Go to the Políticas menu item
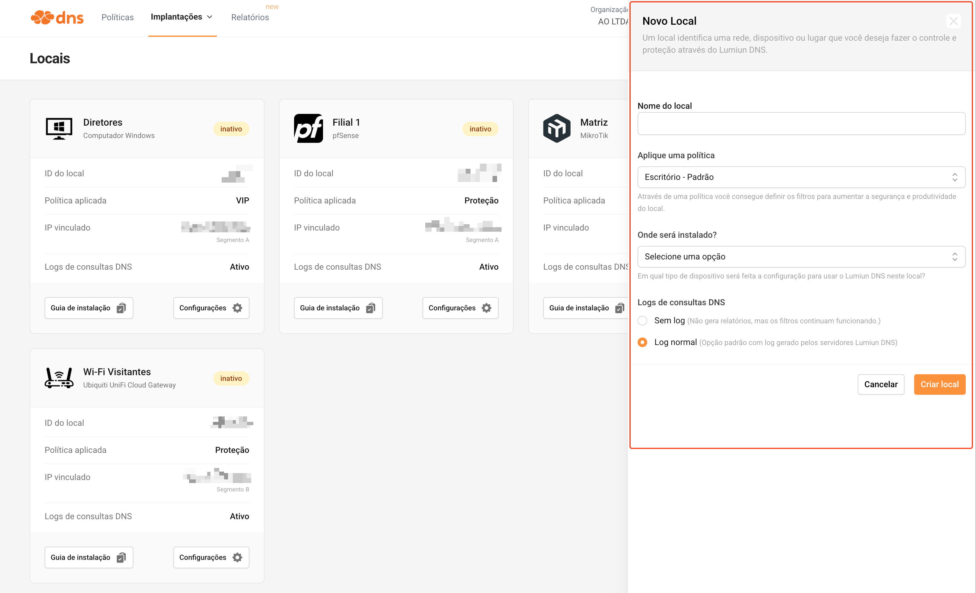The width and height of the screenshot is (976, 593). [117, 17]
